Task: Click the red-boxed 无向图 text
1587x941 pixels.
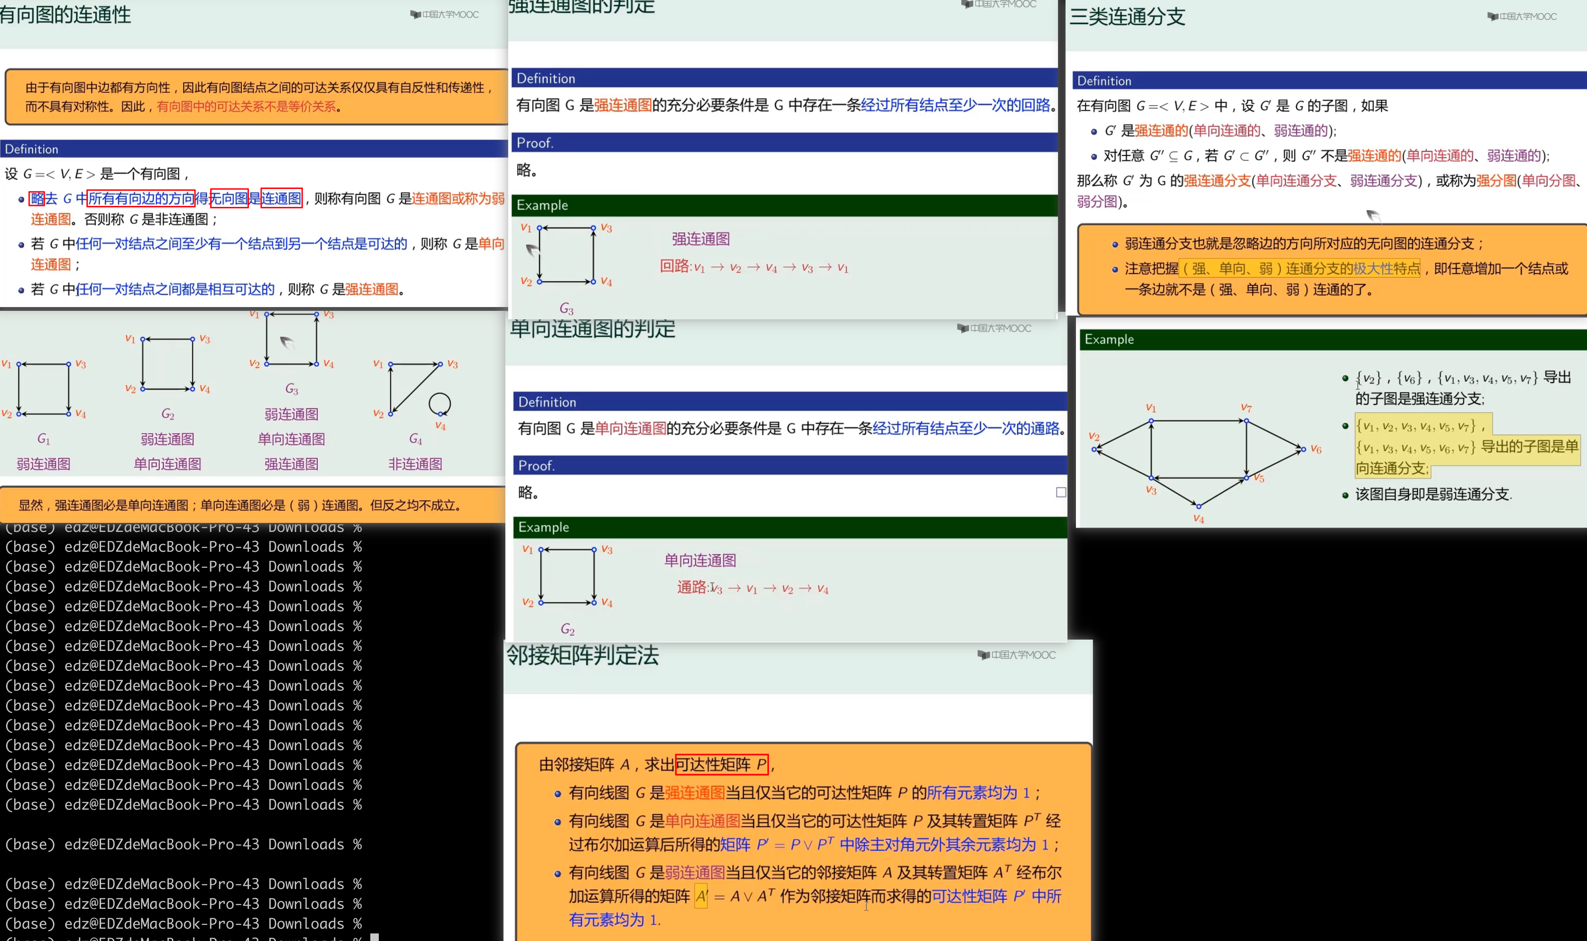Action: [x=228, y=198]
